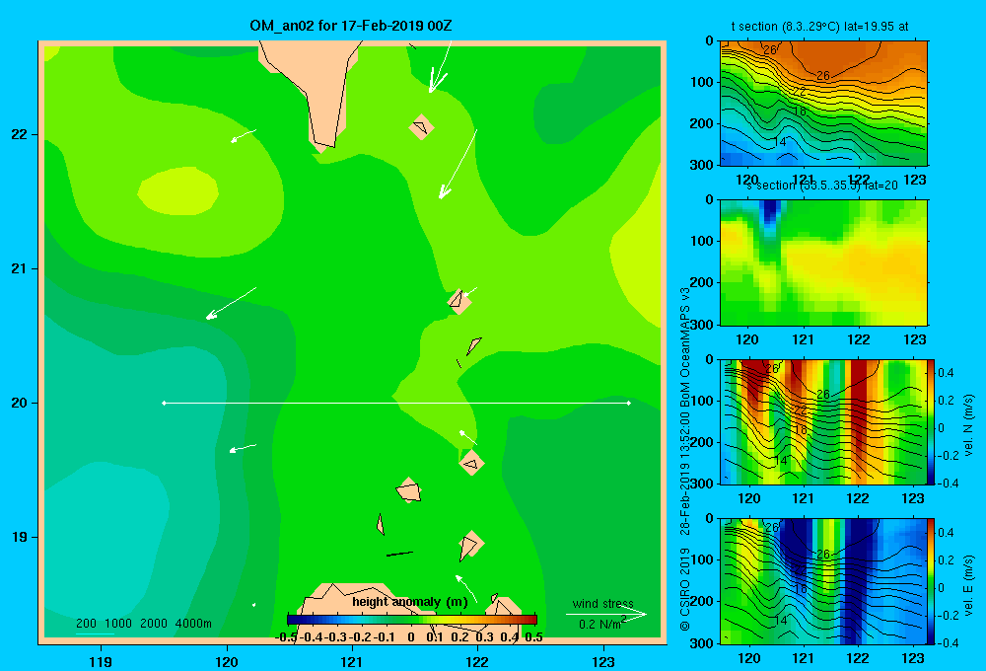
Task: Click the white section line at latitude 20
Action: 396,403
